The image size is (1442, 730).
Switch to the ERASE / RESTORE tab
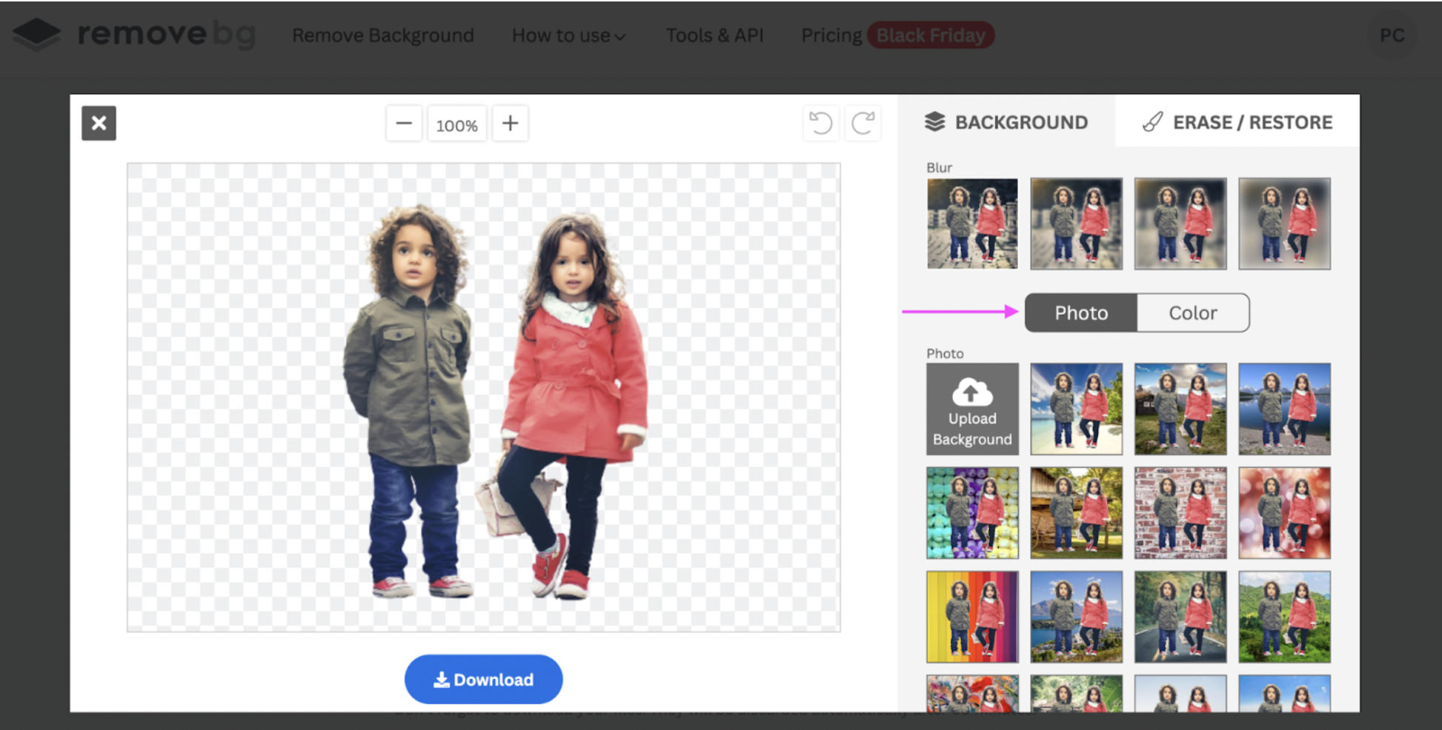pyautogui.click(x=1237, y=122)
